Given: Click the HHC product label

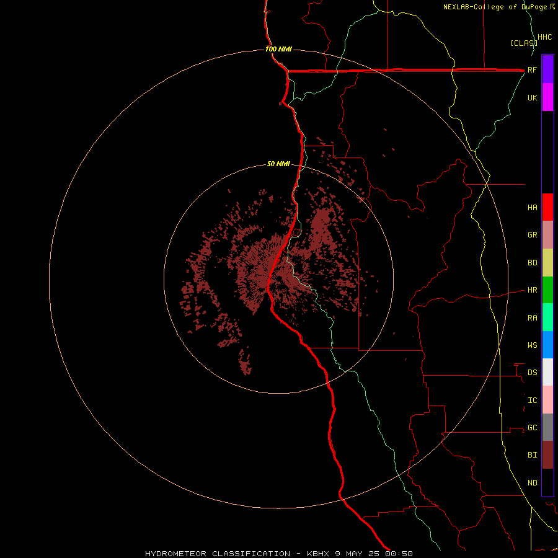Looking at the screenshot, I should pos(545,37).
